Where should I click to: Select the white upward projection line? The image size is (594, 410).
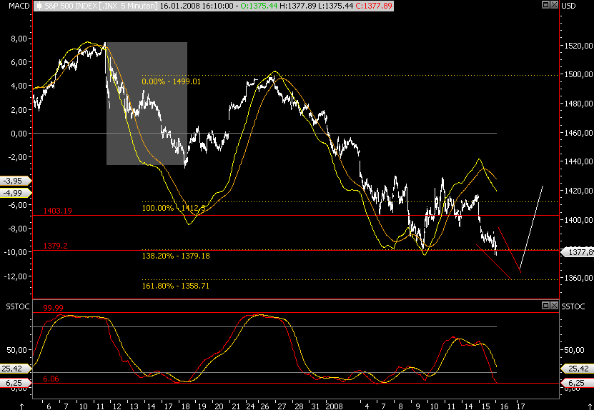(532, 227)
